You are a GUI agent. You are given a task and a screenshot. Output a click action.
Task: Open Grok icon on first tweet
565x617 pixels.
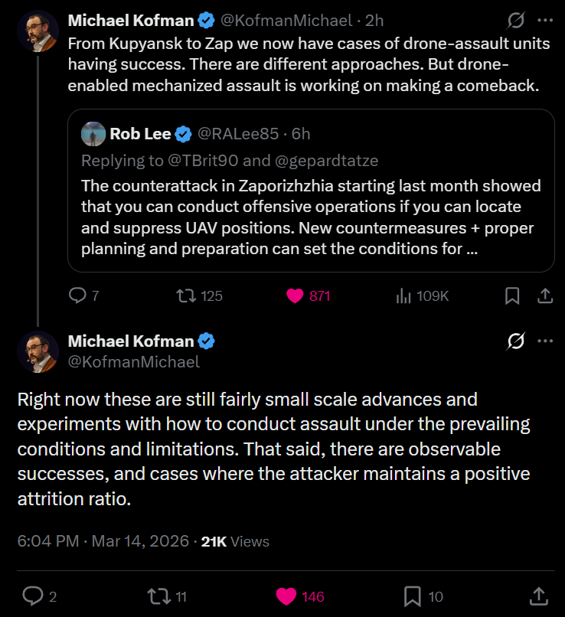tap(516, 20)
